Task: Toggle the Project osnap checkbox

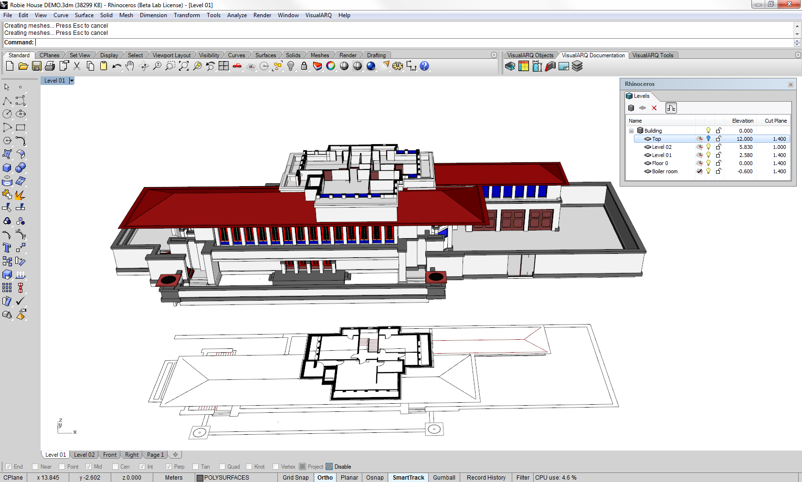Action: (302, 467)
